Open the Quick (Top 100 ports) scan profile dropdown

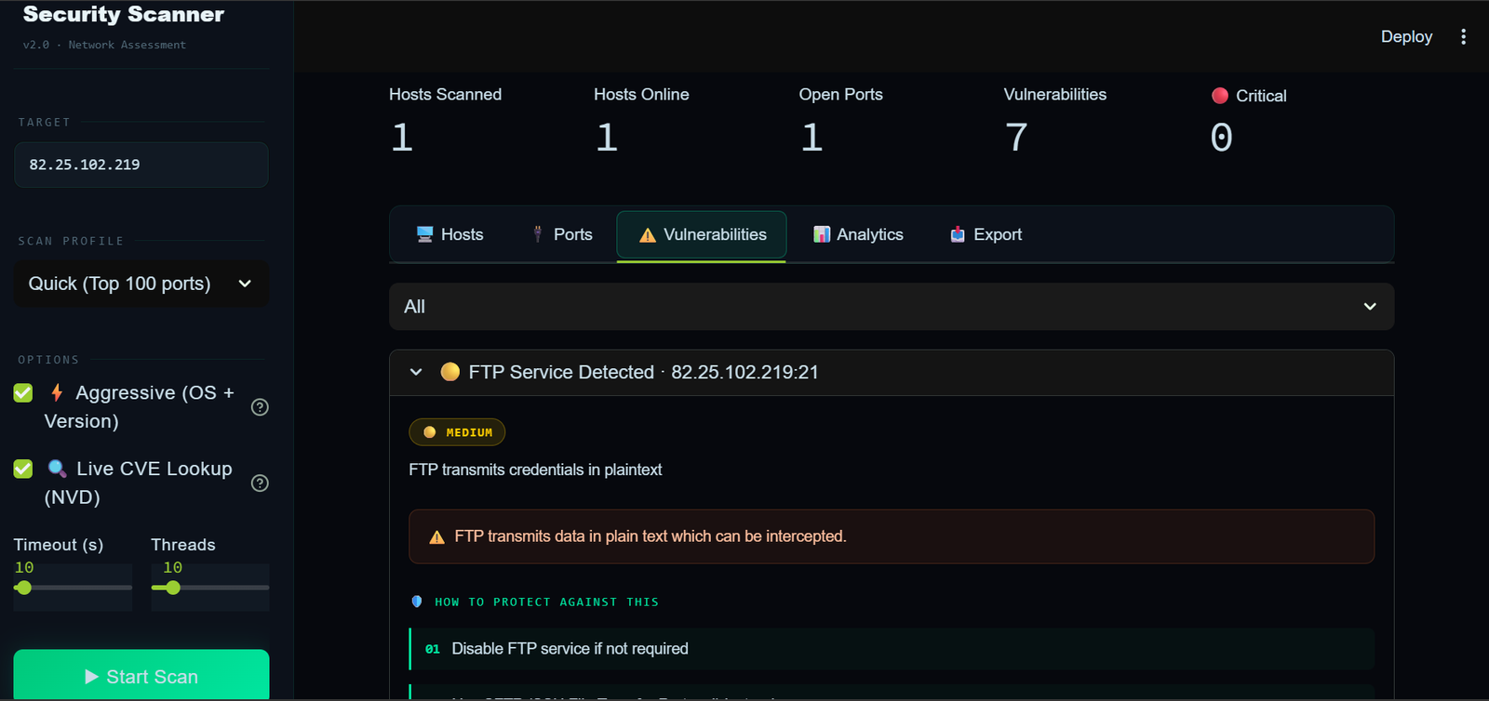[141, 284]
